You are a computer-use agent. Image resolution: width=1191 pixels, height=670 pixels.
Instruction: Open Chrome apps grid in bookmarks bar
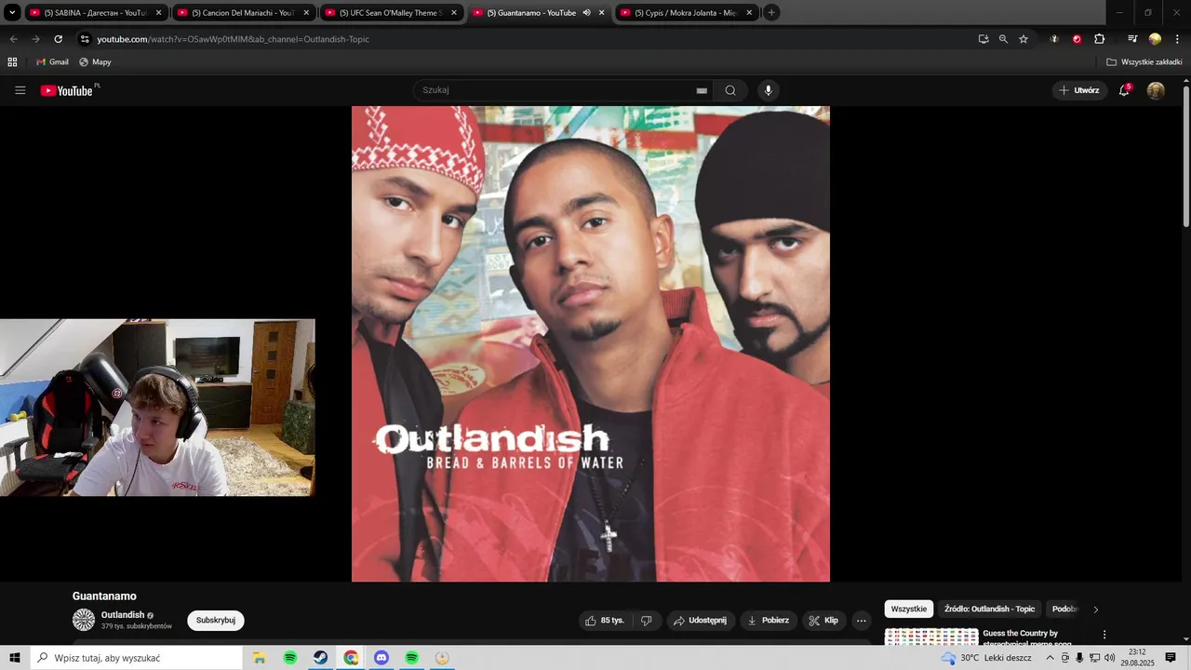(12, 62)
